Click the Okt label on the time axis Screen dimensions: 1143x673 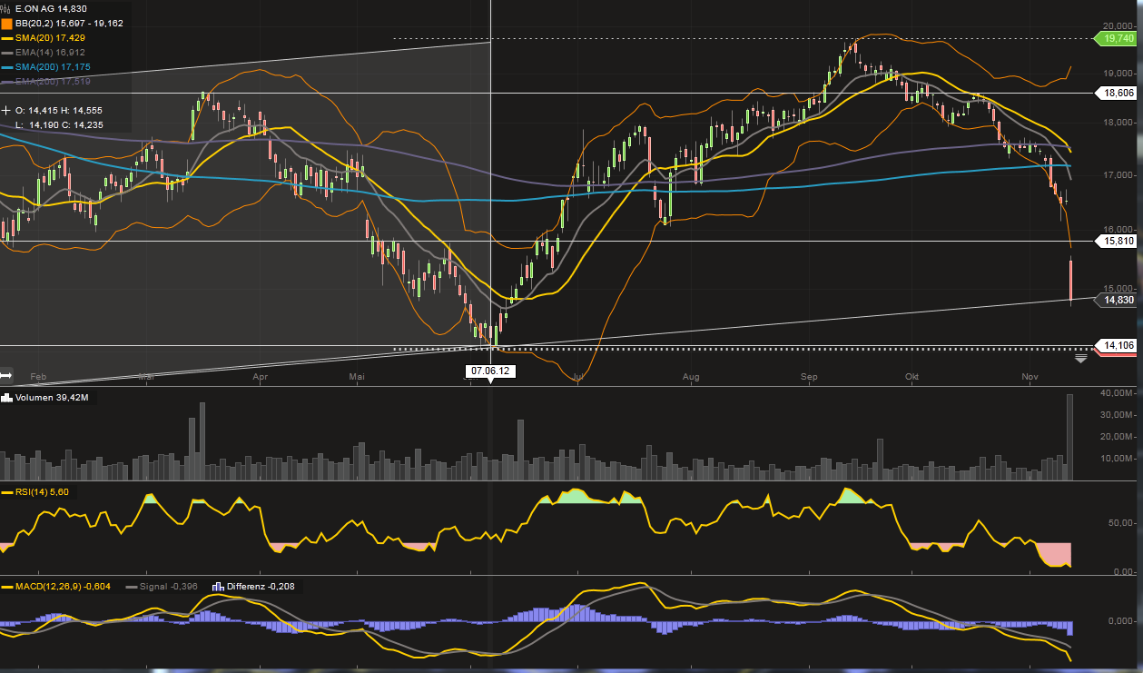pos(911,375)
